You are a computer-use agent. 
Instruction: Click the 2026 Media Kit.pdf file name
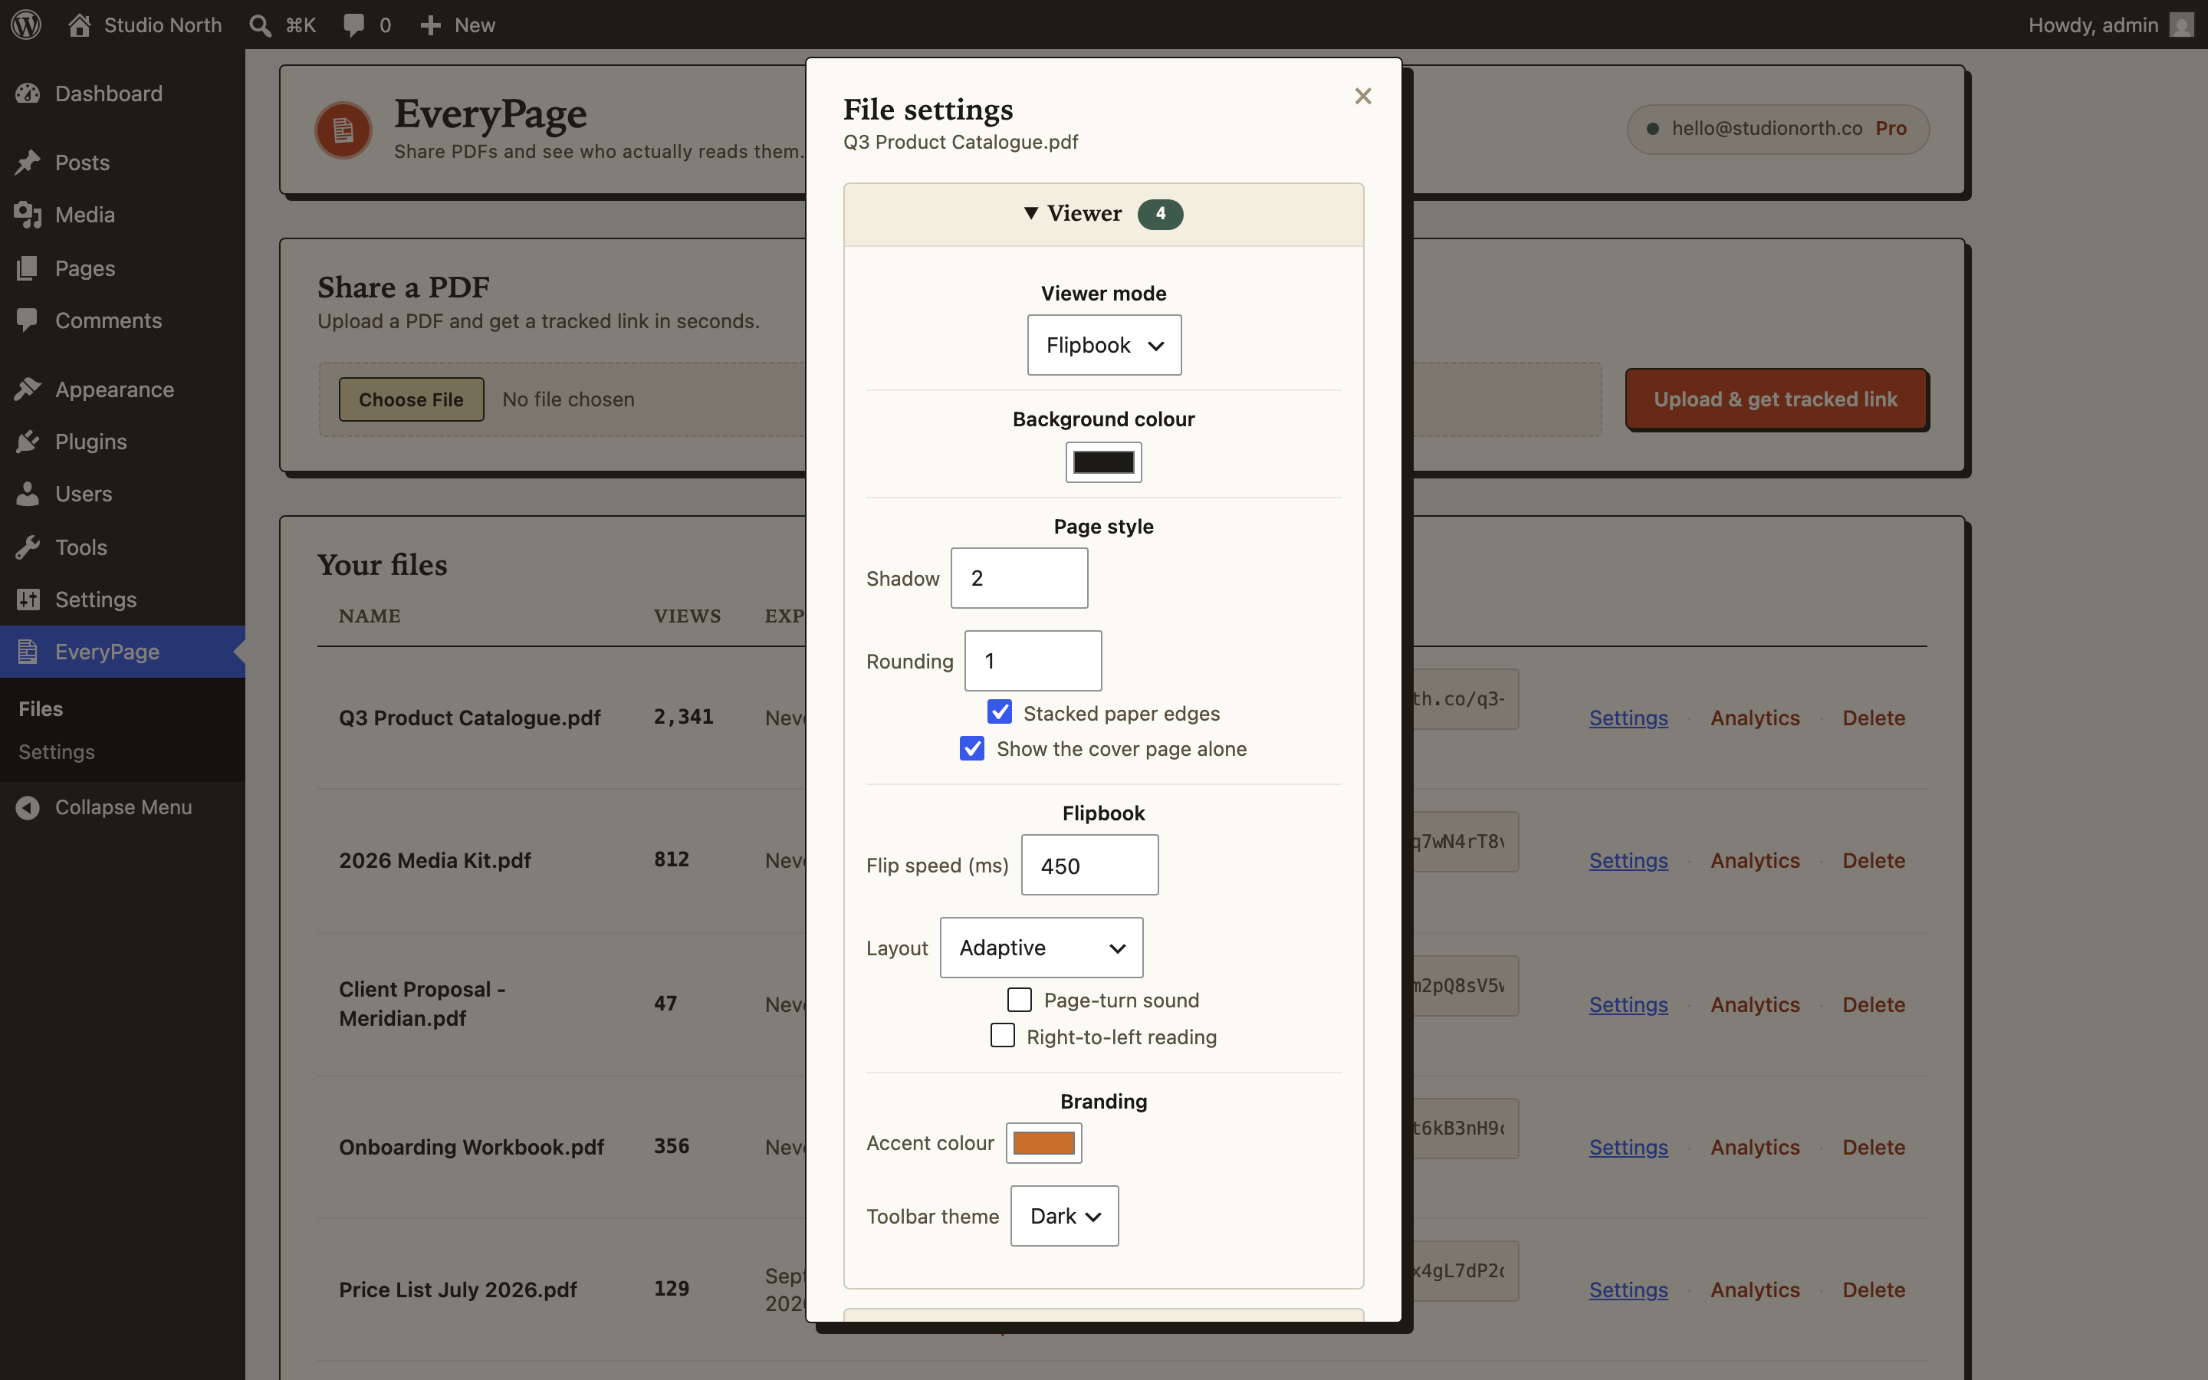coord(435,861)
